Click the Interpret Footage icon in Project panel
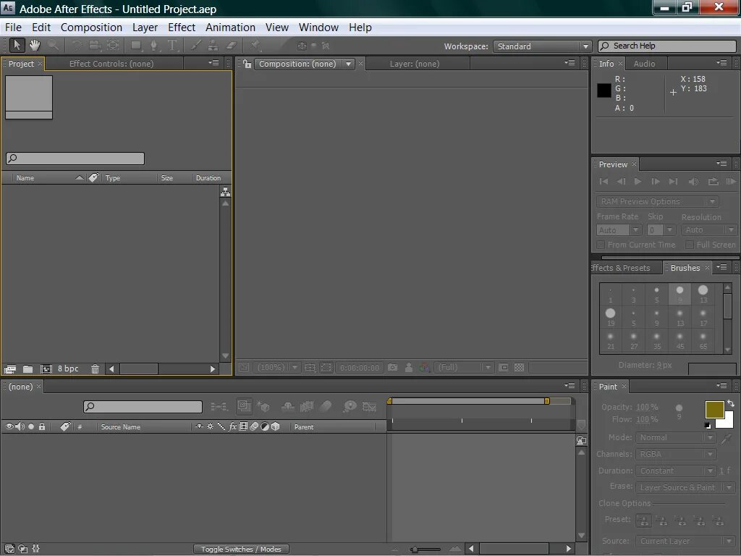 coord(10,368)
